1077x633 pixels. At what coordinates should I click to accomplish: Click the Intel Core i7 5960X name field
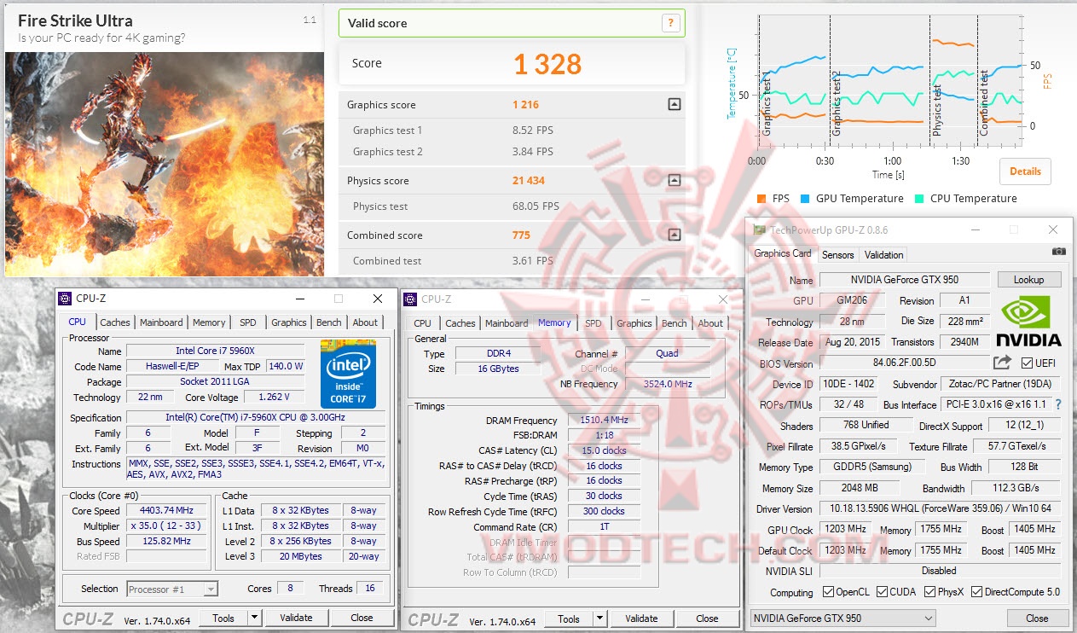click(x=216, y=351)
